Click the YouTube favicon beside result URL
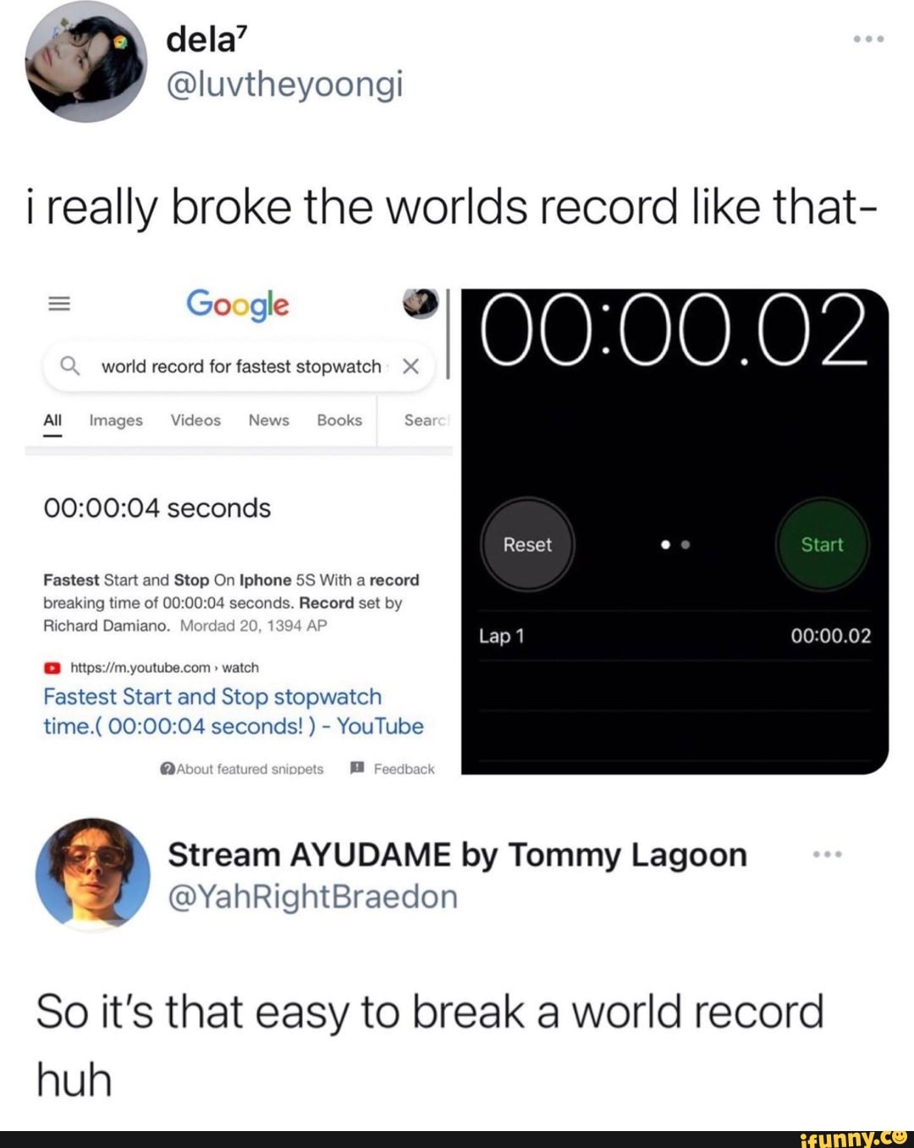Viewport: 914px width, 1148px height. [52, 667]
